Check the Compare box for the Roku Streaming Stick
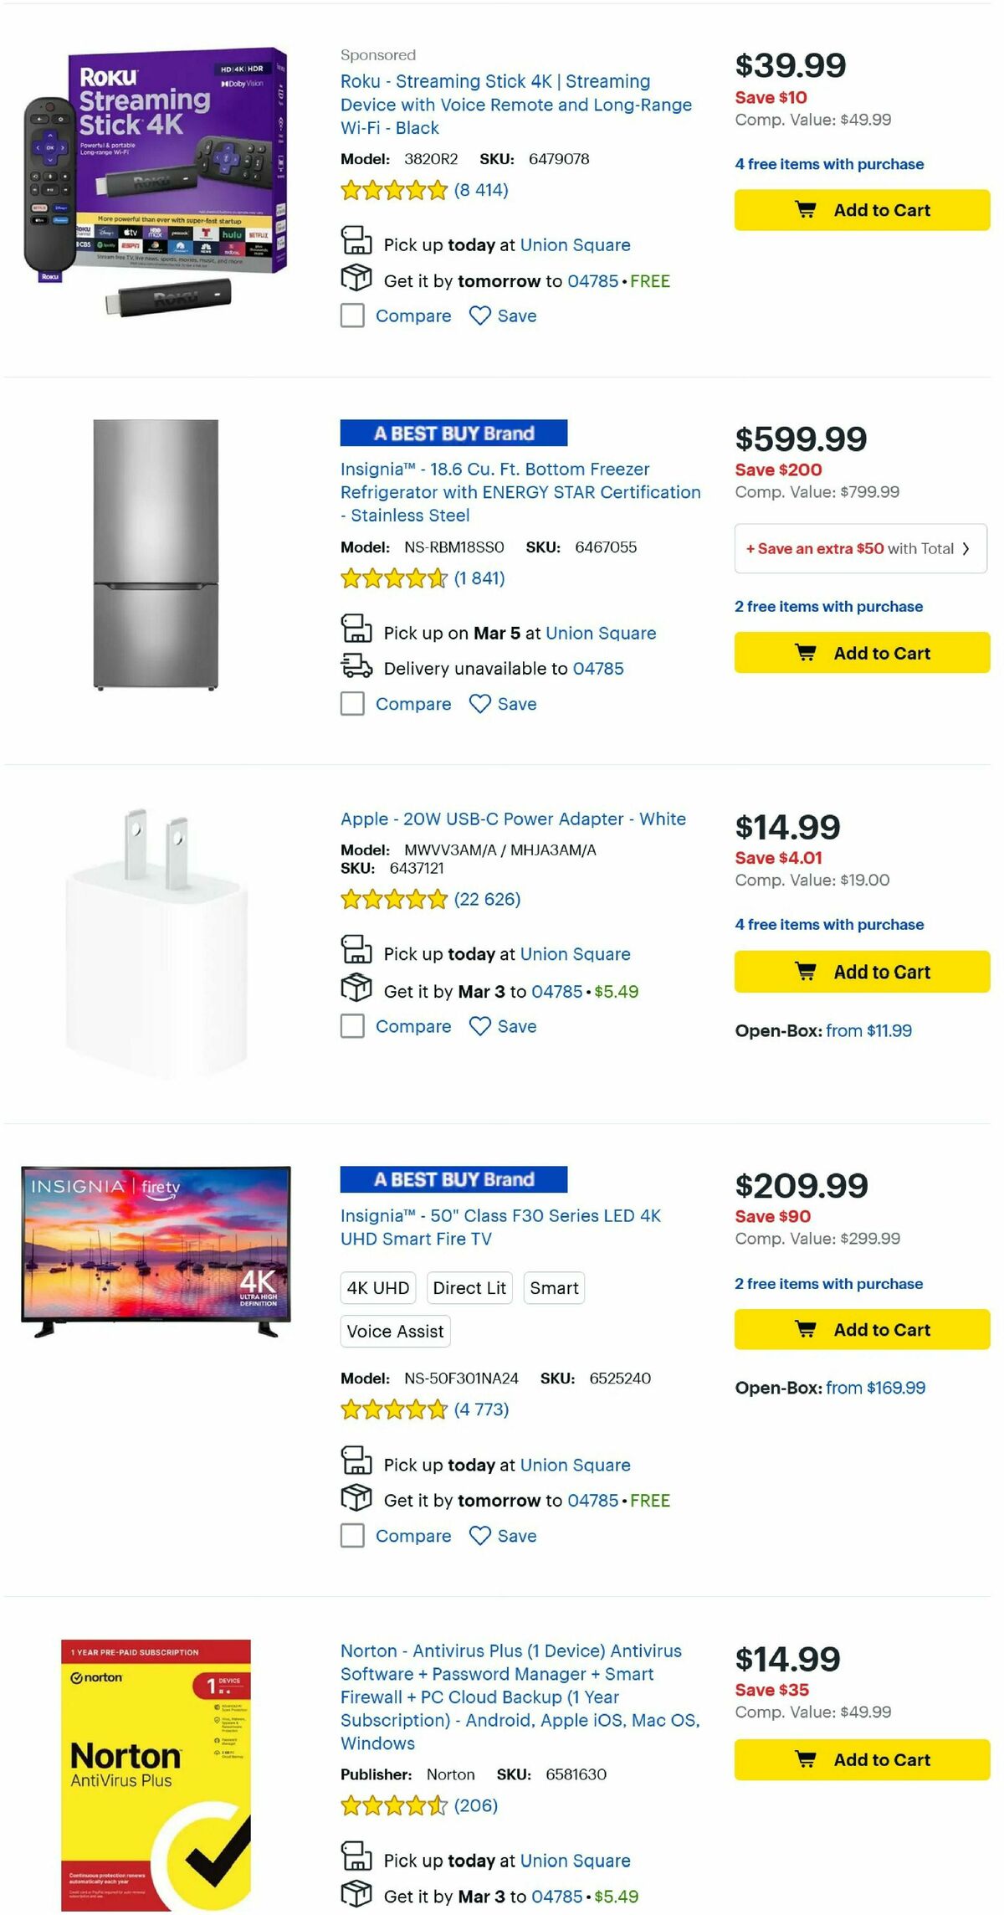This screenshot has width=1004, height=1915. 351,316
